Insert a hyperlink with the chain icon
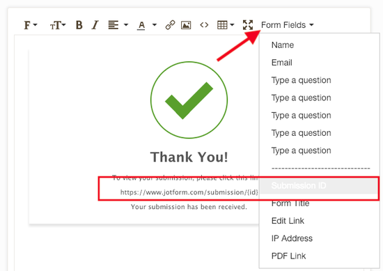This screenshot has width=383, height=271. point(170,25)
